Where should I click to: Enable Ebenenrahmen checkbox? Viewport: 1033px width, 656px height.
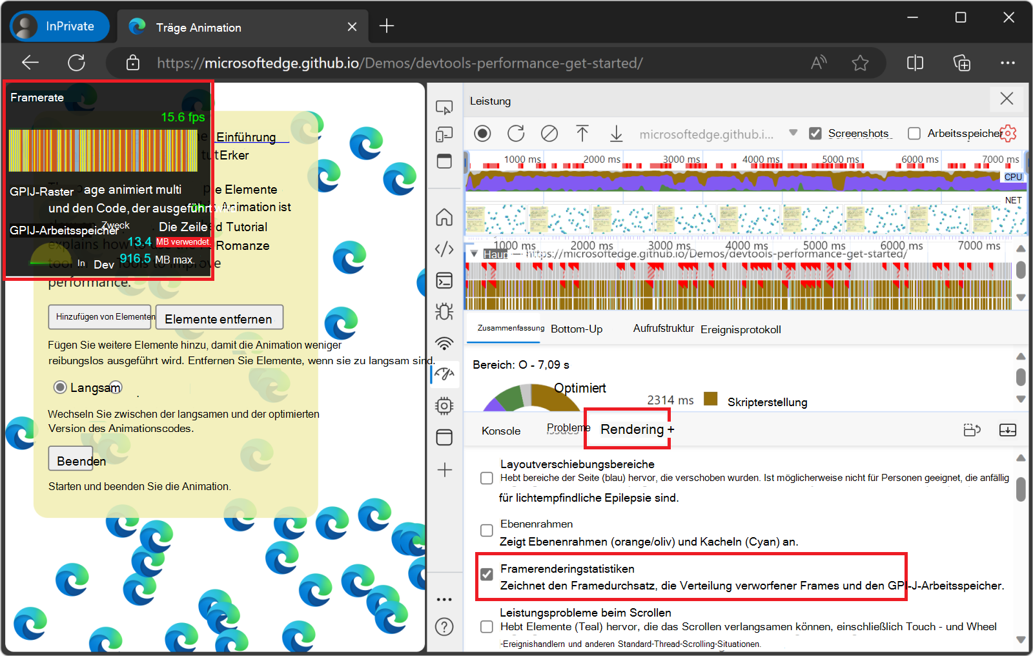(487, 530)
